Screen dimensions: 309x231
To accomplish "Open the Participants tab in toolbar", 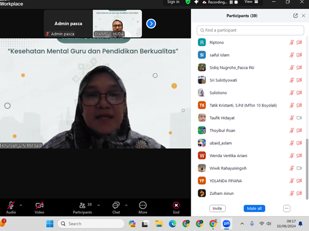I will (x=82, y=208).
